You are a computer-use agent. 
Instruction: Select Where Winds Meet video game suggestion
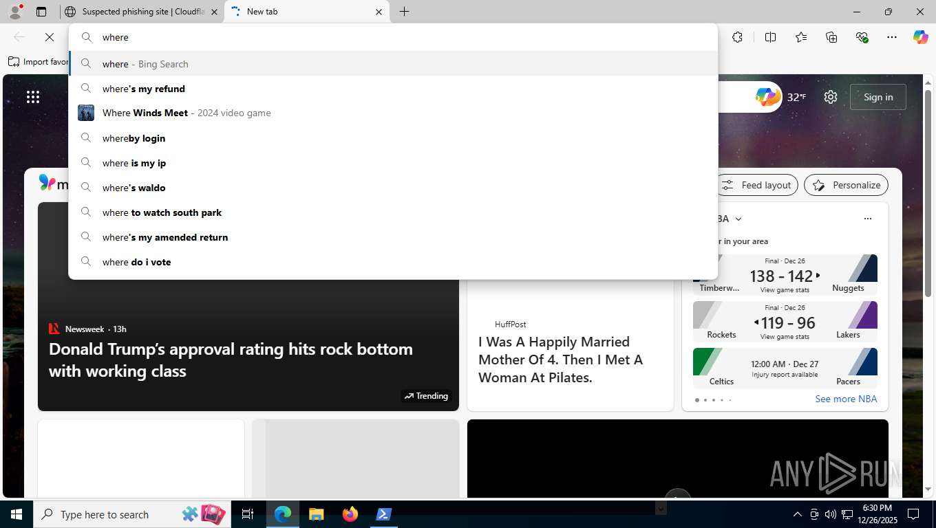point(392,113)
